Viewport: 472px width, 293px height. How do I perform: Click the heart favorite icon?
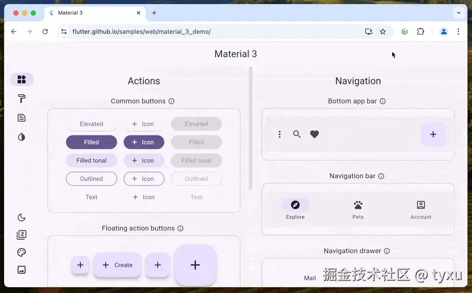click(x=314, y=134)
